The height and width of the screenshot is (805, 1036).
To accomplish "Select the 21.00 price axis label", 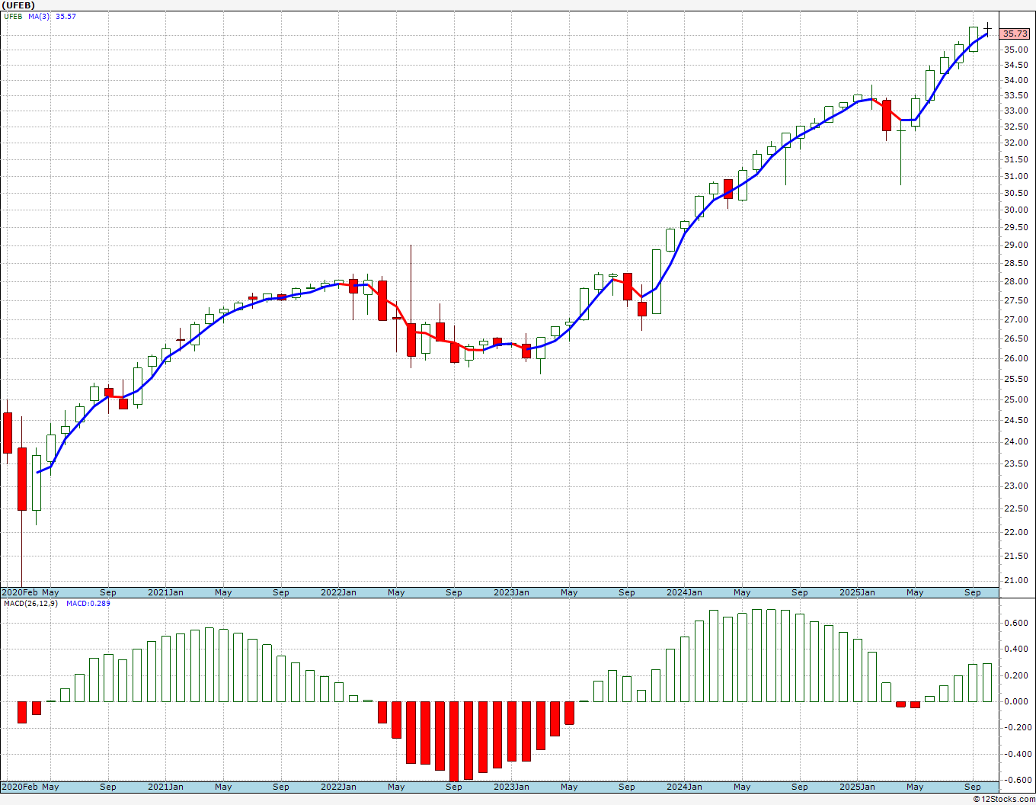I will [x=1015, y=581].
